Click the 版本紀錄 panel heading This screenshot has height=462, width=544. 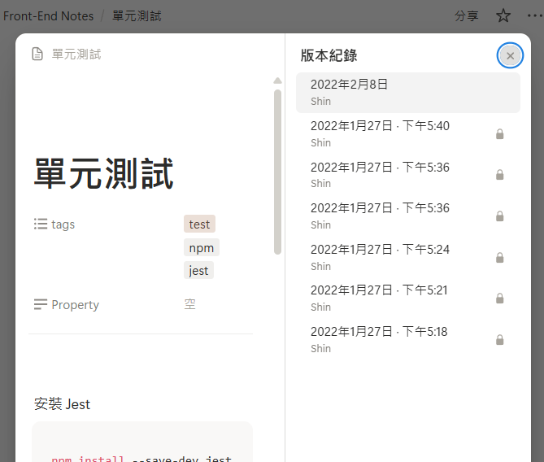tap(329, 55)
